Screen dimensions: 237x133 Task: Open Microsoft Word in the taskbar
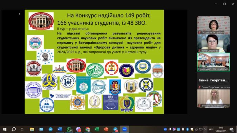(60, 129)
